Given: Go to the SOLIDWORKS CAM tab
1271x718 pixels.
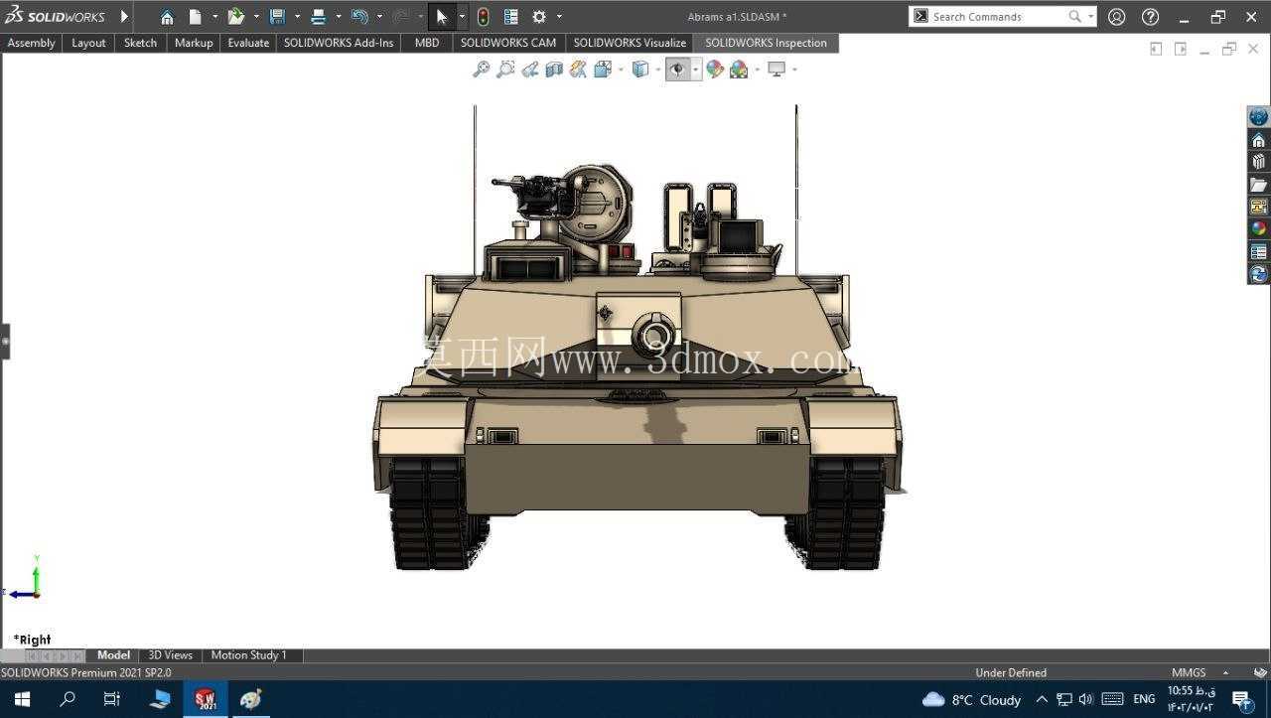Looking at the screenshot, I should 508,43.
